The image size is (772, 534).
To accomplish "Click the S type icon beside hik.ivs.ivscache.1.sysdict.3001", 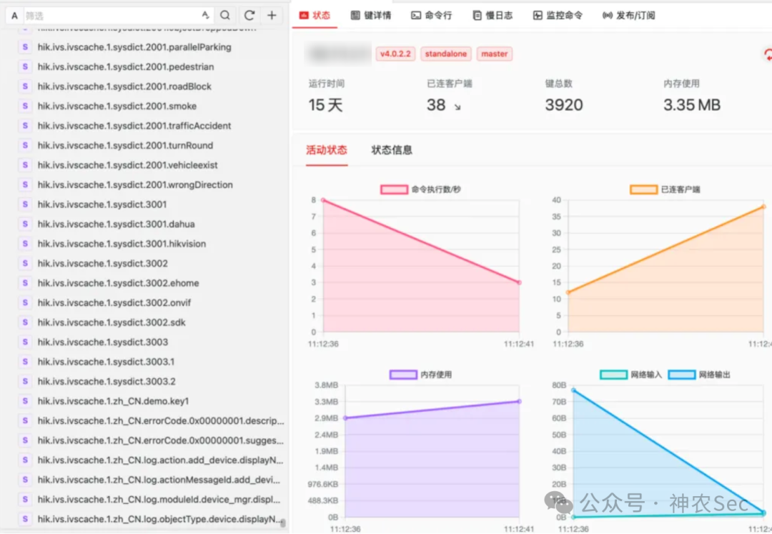I will pos(24,204).
